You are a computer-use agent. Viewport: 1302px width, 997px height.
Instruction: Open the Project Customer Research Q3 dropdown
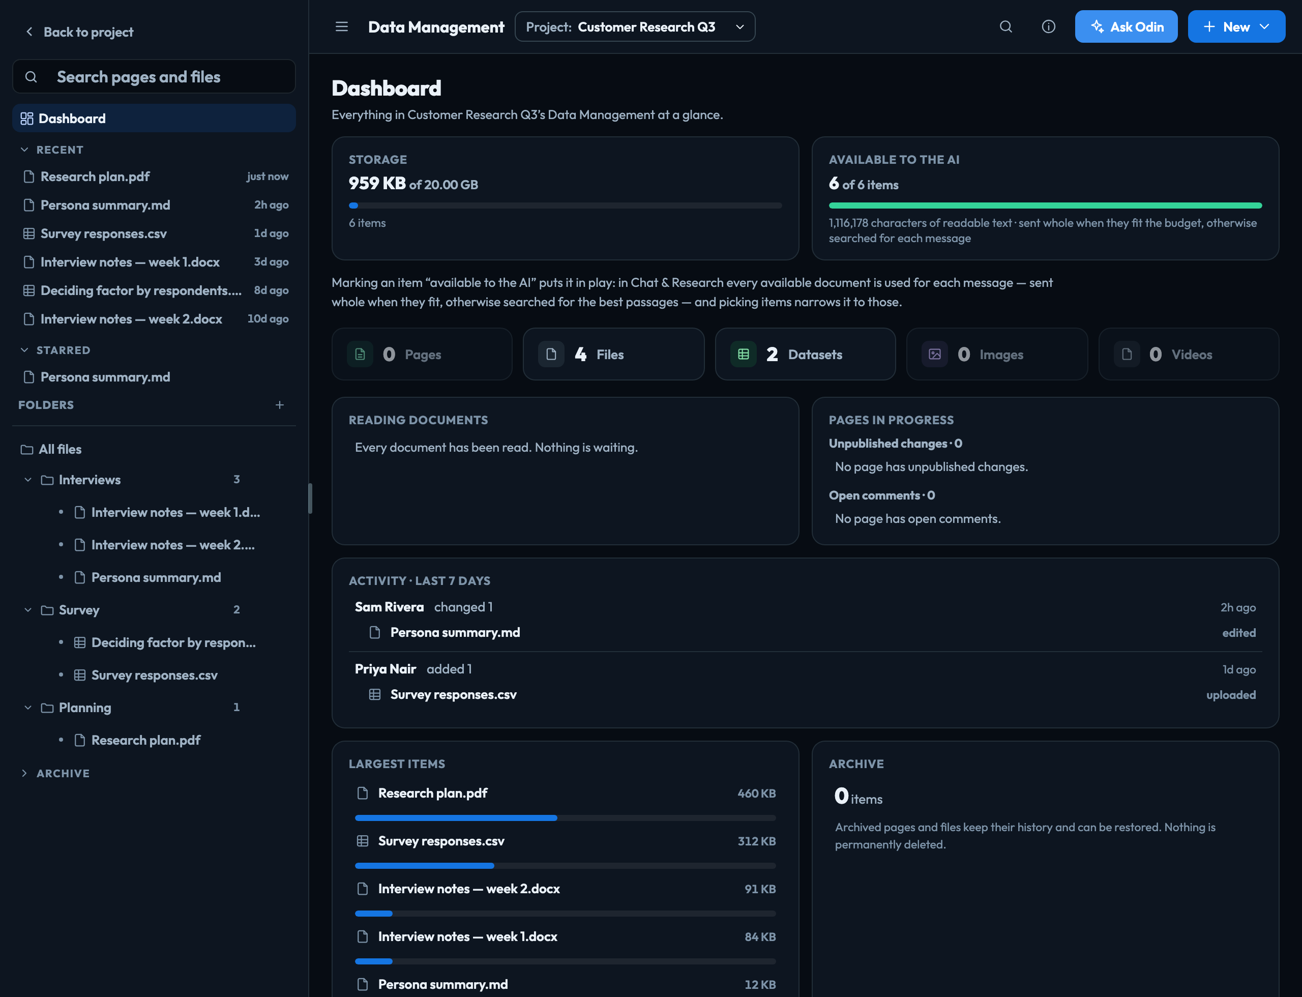tap(635, 26)
